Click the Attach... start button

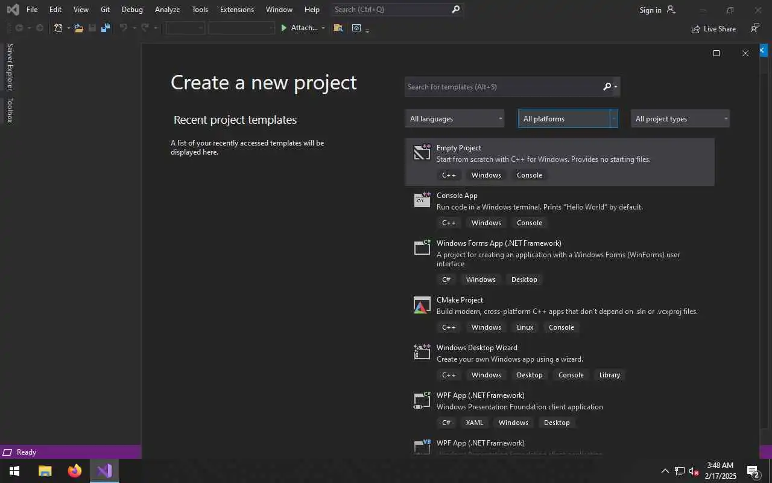[x=300, y=28]
